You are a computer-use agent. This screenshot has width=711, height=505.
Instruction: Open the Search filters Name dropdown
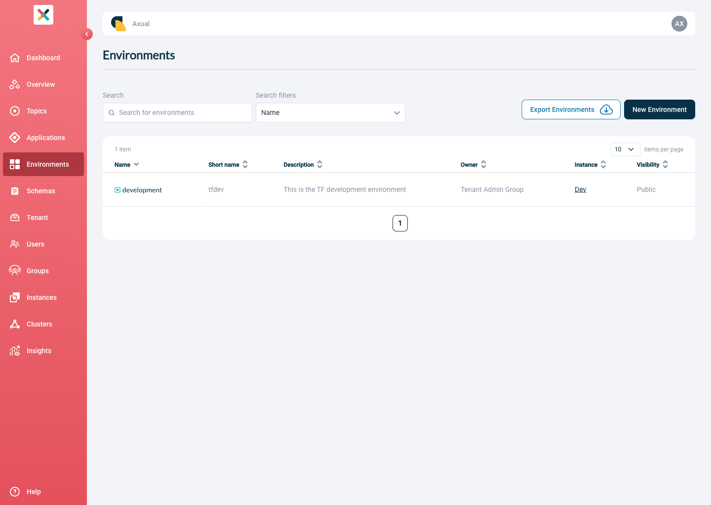coord(330,113)
